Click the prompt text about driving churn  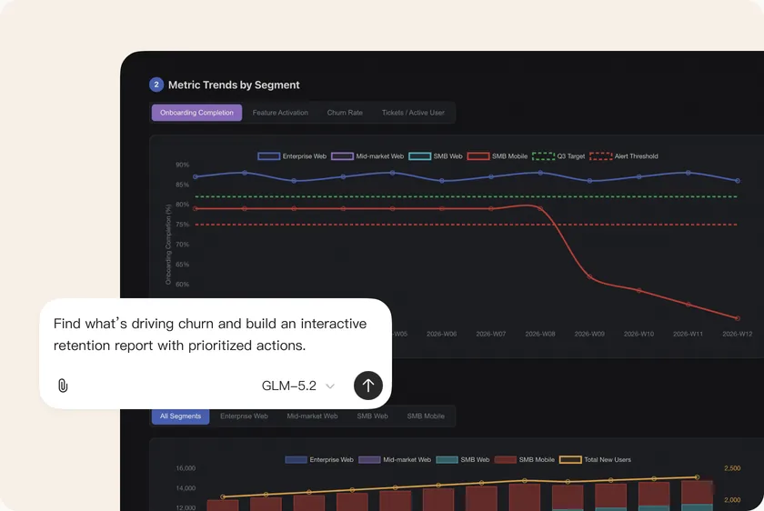[x=210, y=335]
